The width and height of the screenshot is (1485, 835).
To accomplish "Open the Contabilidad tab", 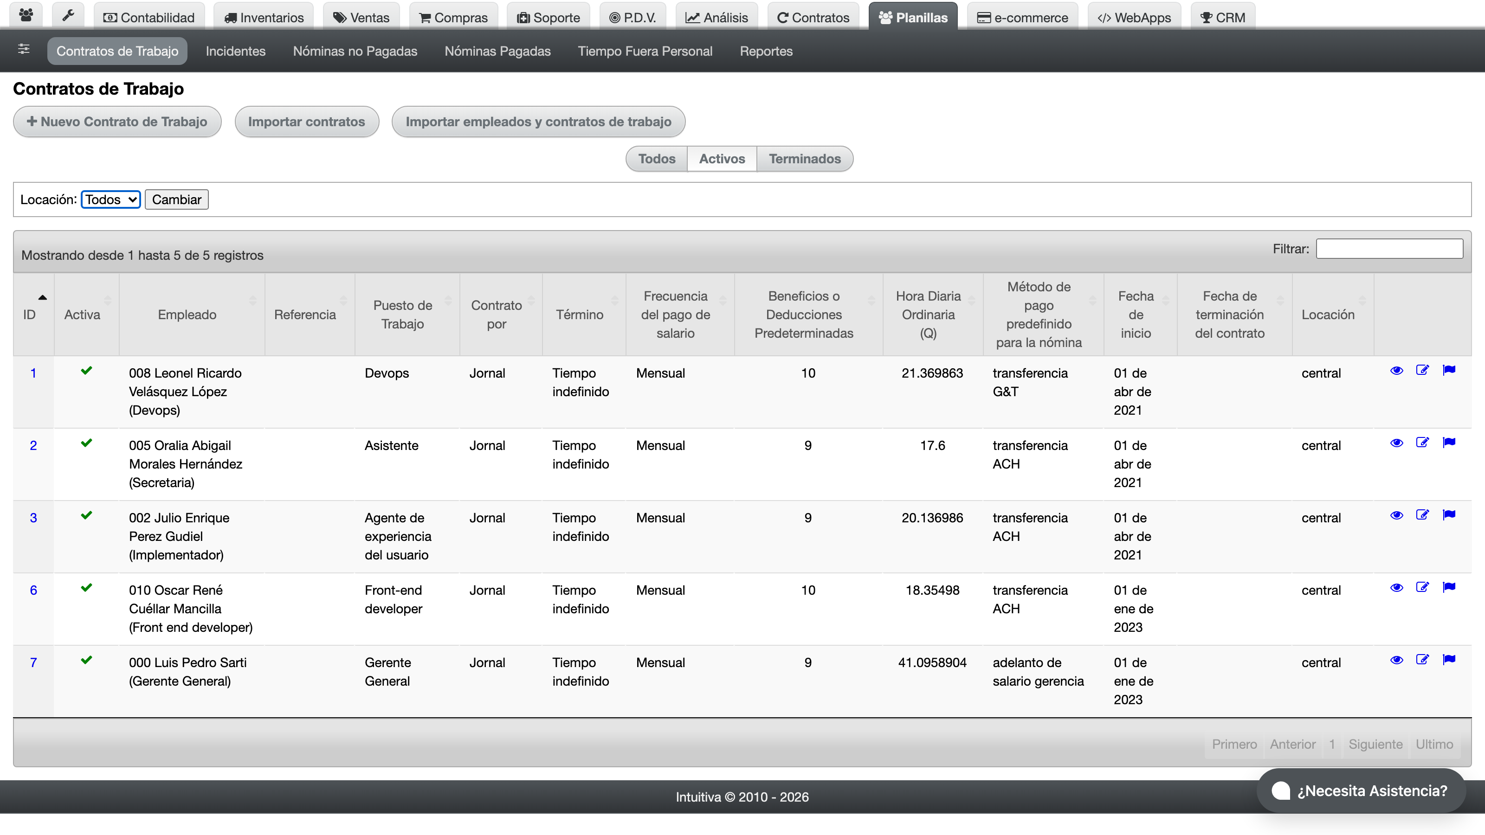I will coord(148,17).
